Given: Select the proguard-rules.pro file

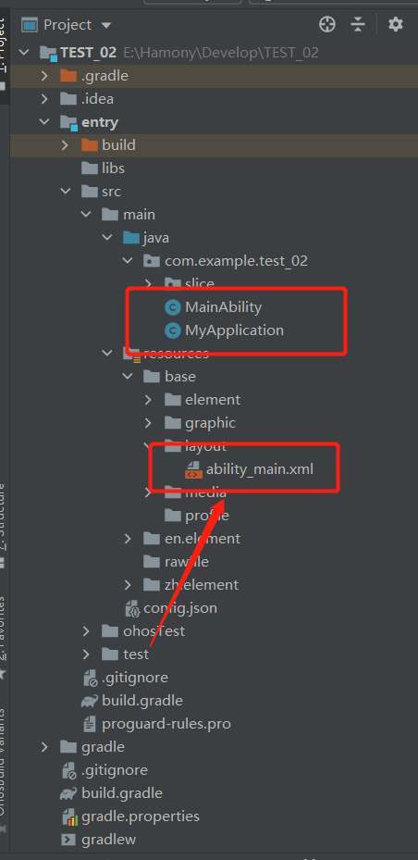Looking at the screenshot, I should point(157,724).
